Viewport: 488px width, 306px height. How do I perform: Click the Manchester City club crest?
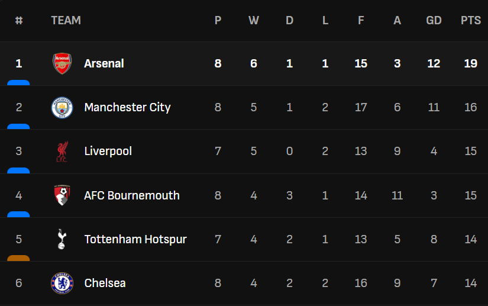point(62,107)
